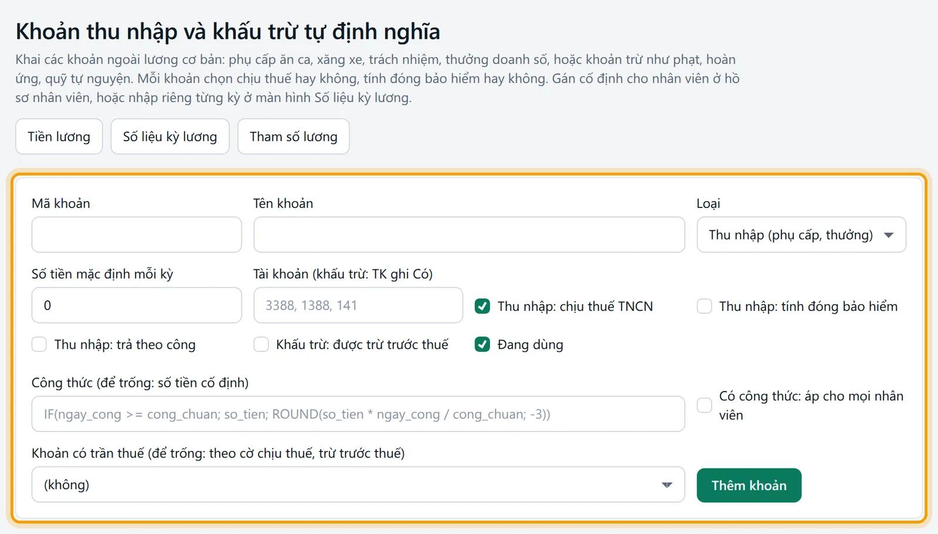Check Có công thức: áp cho mọi nhân viên
The width and height of the screenshot is (938, 534).
[704, 405]
